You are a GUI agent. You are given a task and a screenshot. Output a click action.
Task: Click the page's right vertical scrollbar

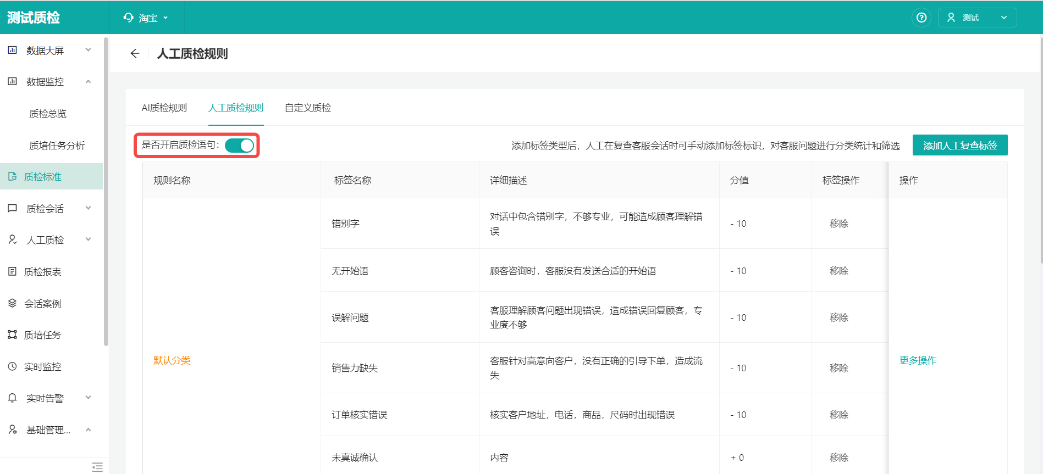pos(1041,151)
